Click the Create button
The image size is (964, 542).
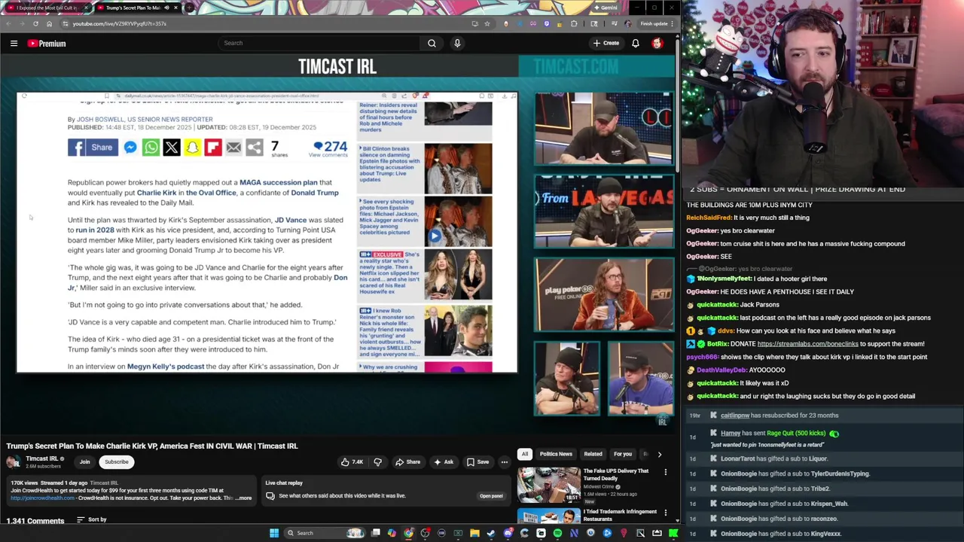coord(606,43)
